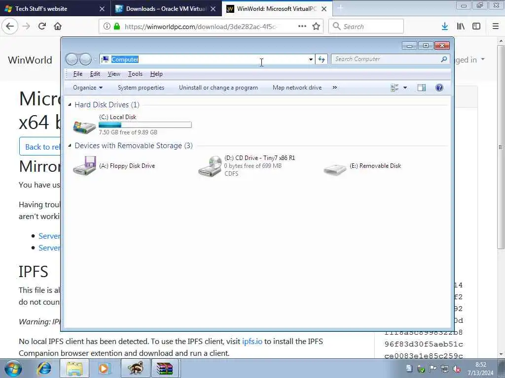Select the (E:) Removable Disk icon

(x=335, y=169)
